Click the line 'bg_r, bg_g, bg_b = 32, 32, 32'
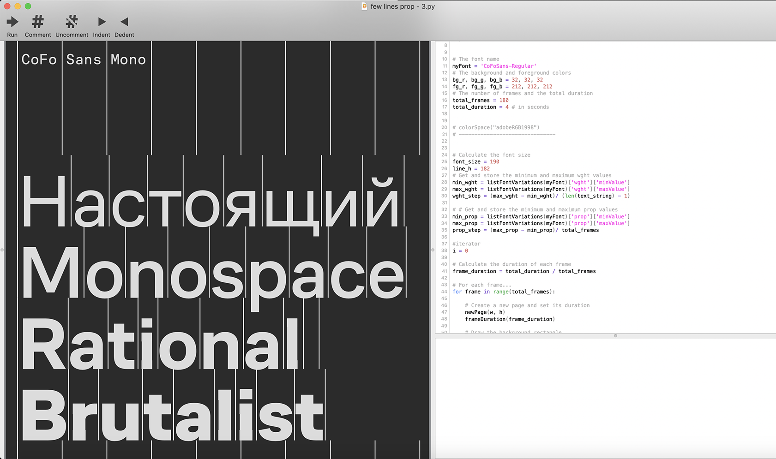 (498, 80)
